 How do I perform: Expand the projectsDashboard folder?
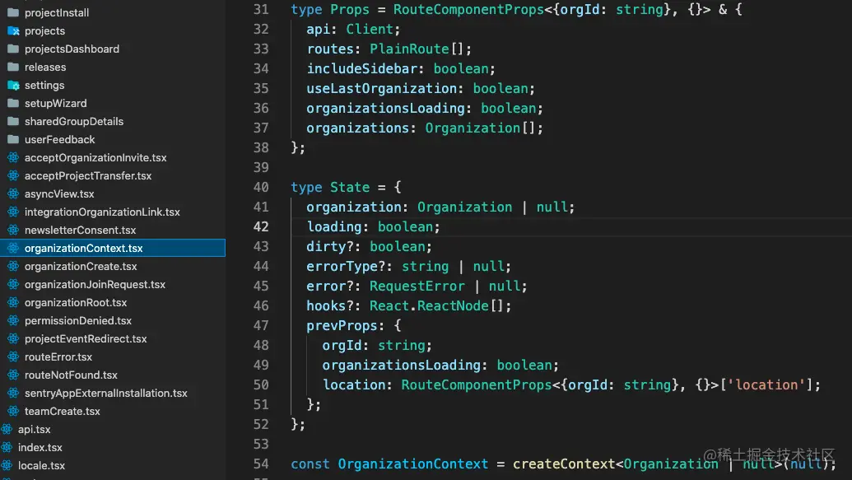(72, 49)
